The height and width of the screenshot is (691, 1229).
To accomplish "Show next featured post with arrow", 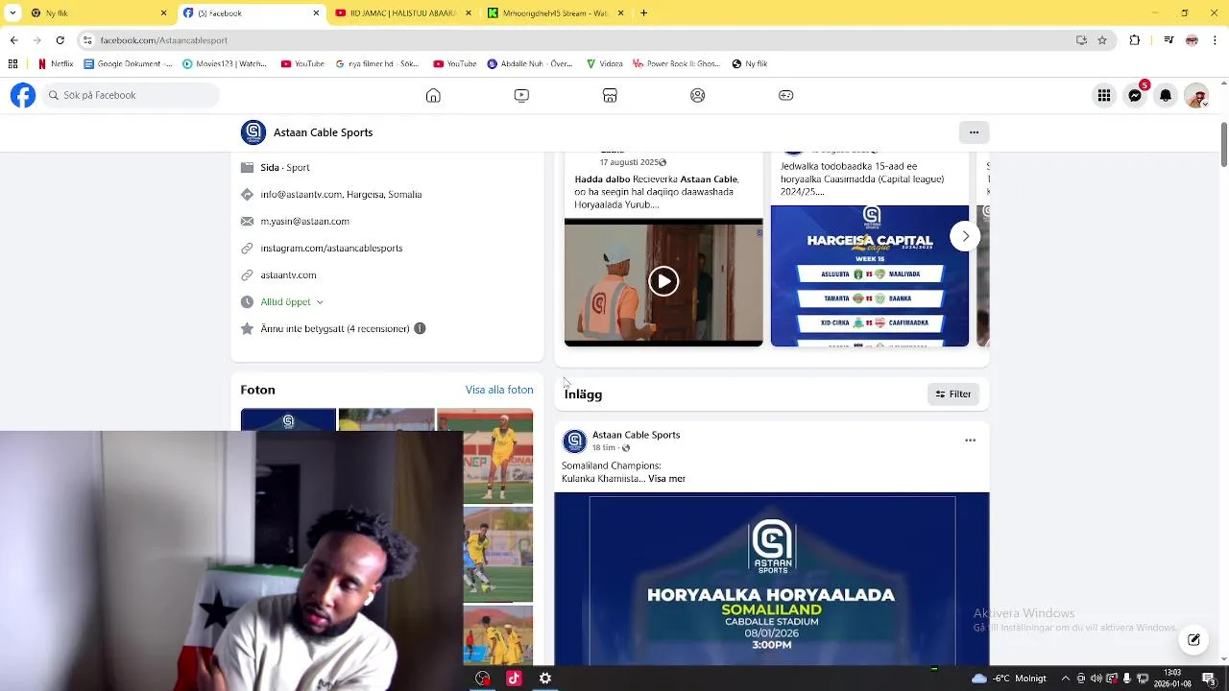I will [965, 236].
